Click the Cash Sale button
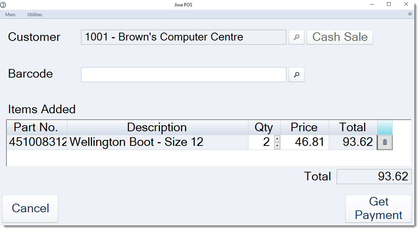Screen dimensions: 420x231 click(x=340, y=37)
